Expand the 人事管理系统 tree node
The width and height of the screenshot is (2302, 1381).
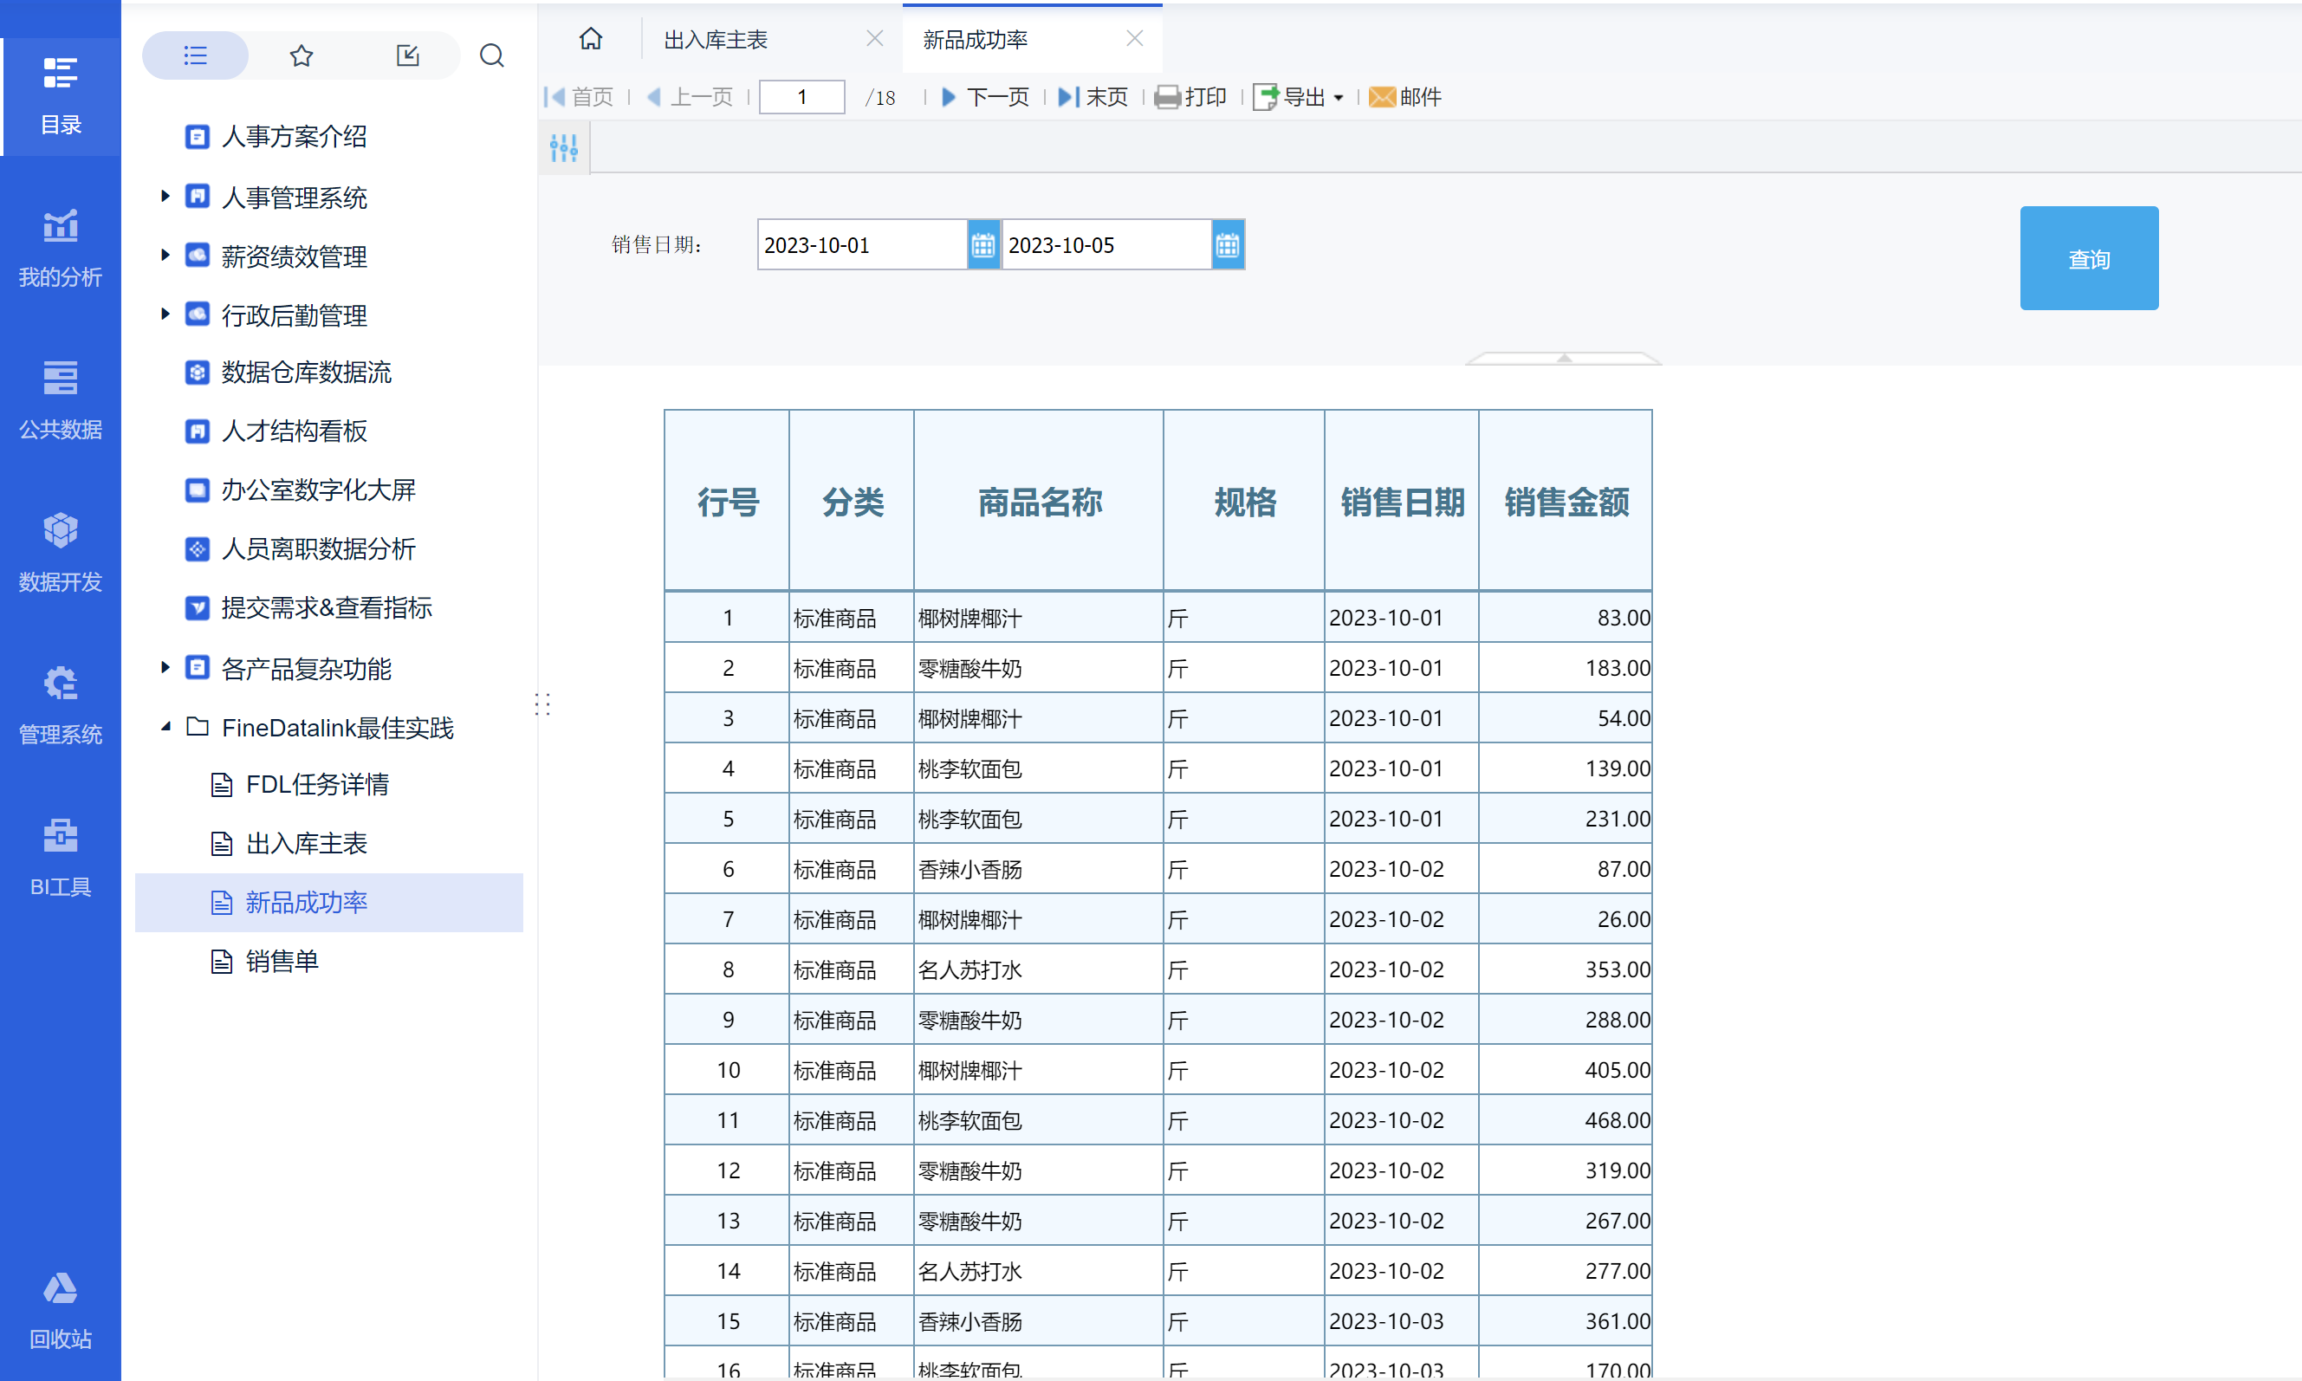pos(165,196)
